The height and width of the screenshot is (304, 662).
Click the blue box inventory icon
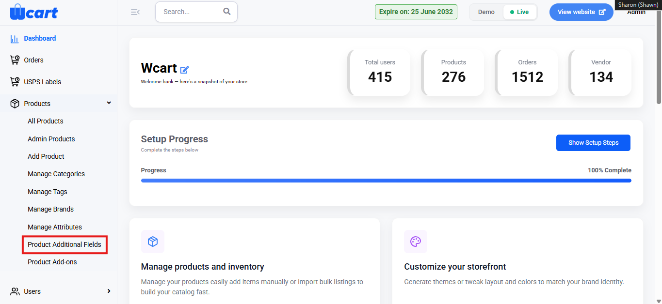(153, 242)
